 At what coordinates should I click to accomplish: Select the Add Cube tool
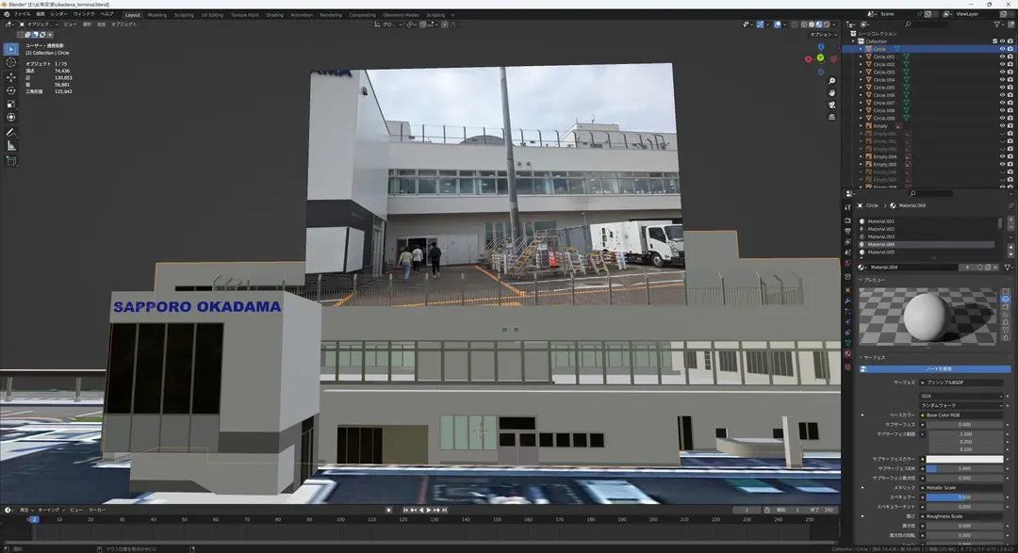(x=11, y=160)
